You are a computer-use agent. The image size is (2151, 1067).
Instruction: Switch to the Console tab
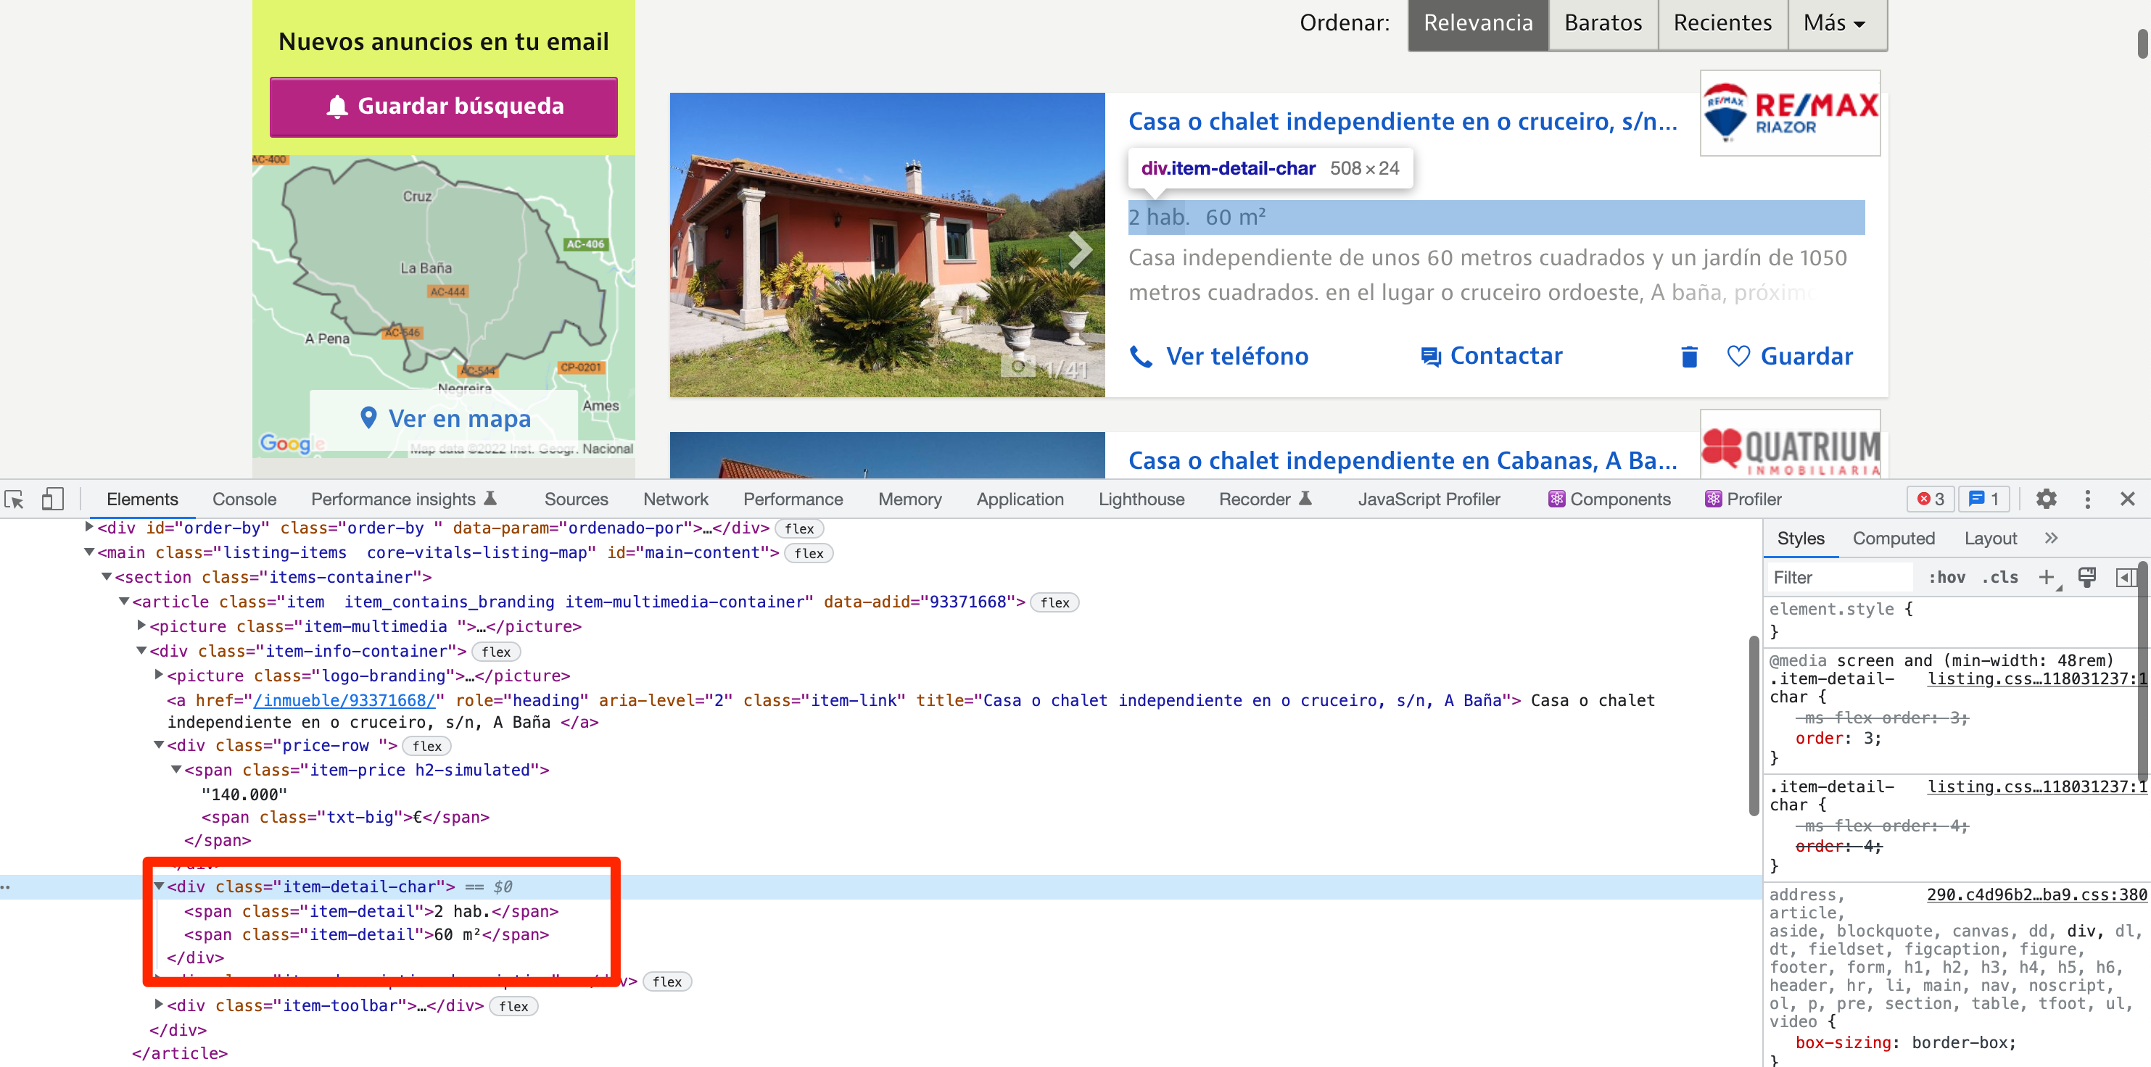(x=244, y=499)
